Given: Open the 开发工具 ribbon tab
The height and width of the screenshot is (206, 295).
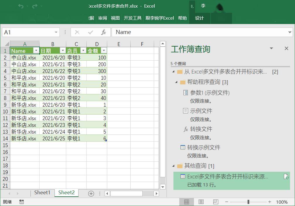Looking at the screenshot, I should pyautogui.click(x=133, y=18).
